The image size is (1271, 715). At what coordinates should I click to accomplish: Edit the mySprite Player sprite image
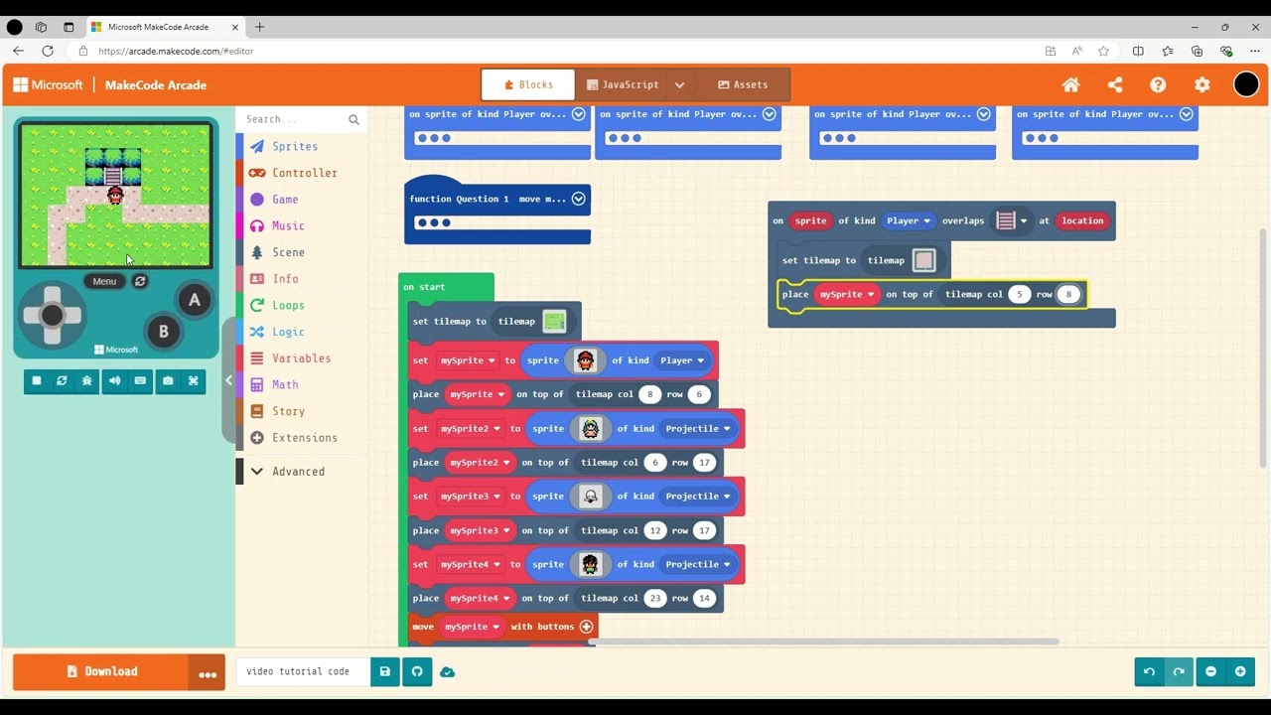tap(585, 360)
